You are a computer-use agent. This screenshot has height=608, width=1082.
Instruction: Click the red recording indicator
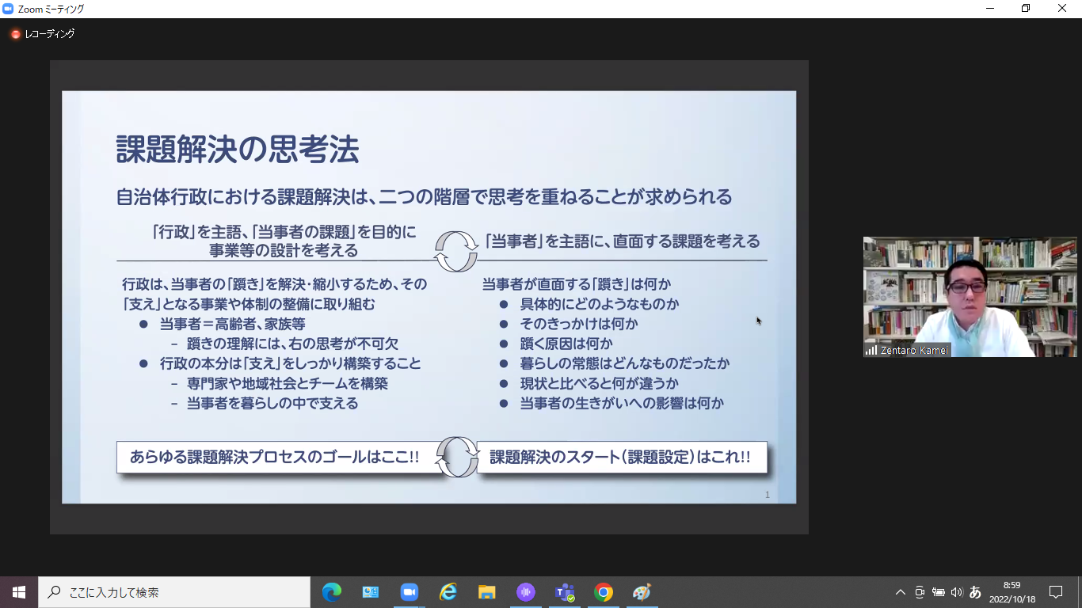point(15,34)
